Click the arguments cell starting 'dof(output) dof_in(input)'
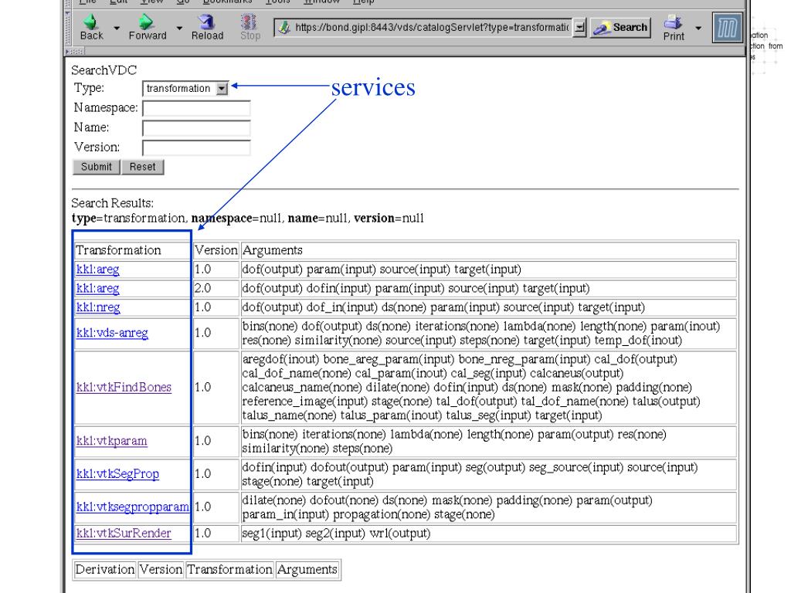Image resolution: width=791 pixels, height=593 pixels. click(488, 307)
